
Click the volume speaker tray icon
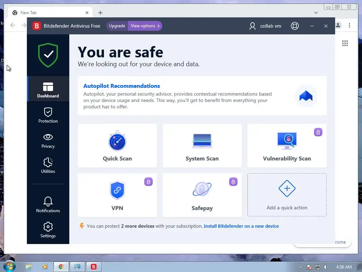[x=326, y=267]
